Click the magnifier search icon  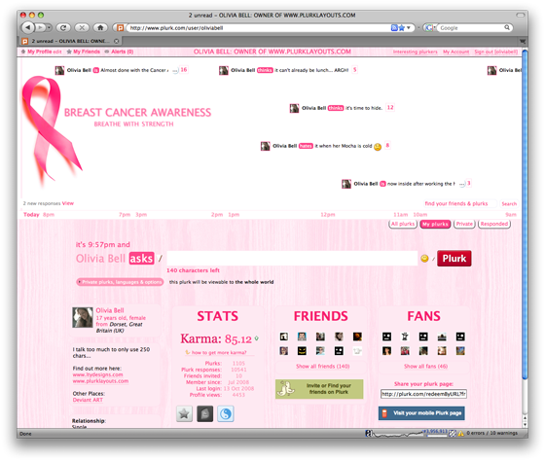(x=507, y=27)
